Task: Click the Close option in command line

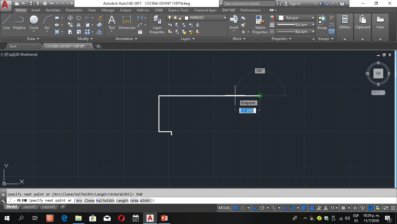Action: (x=89, y=200)
